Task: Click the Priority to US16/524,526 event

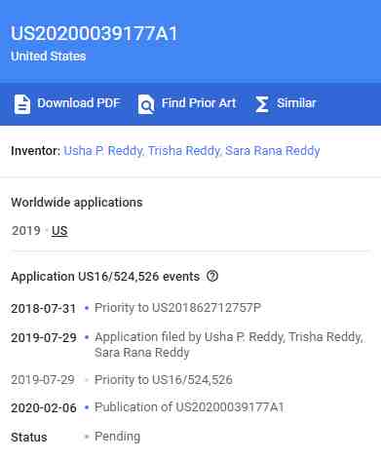Action: click(164, 380)
